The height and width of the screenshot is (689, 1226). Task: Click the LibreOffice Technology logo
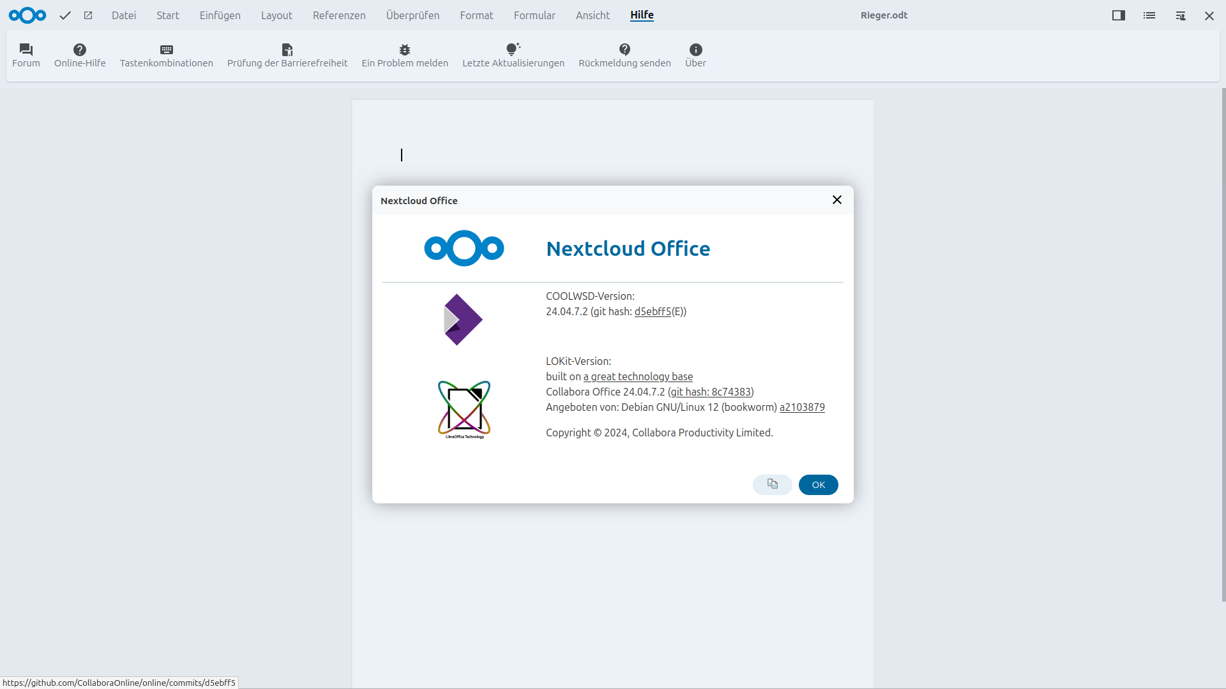tap(464, 410)
